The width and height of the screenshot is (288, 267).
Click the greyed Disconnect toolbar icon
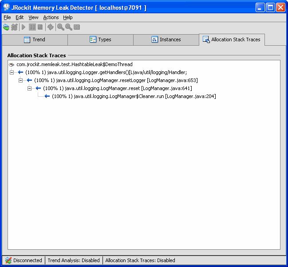14,27
